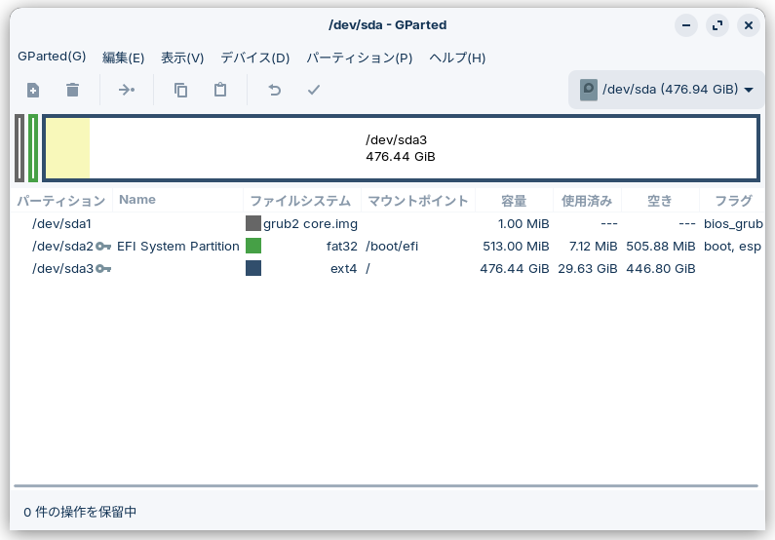Click the EFI System Partition name
The width and height of the screenshot is (775, 540).
[x=178, y=246]
